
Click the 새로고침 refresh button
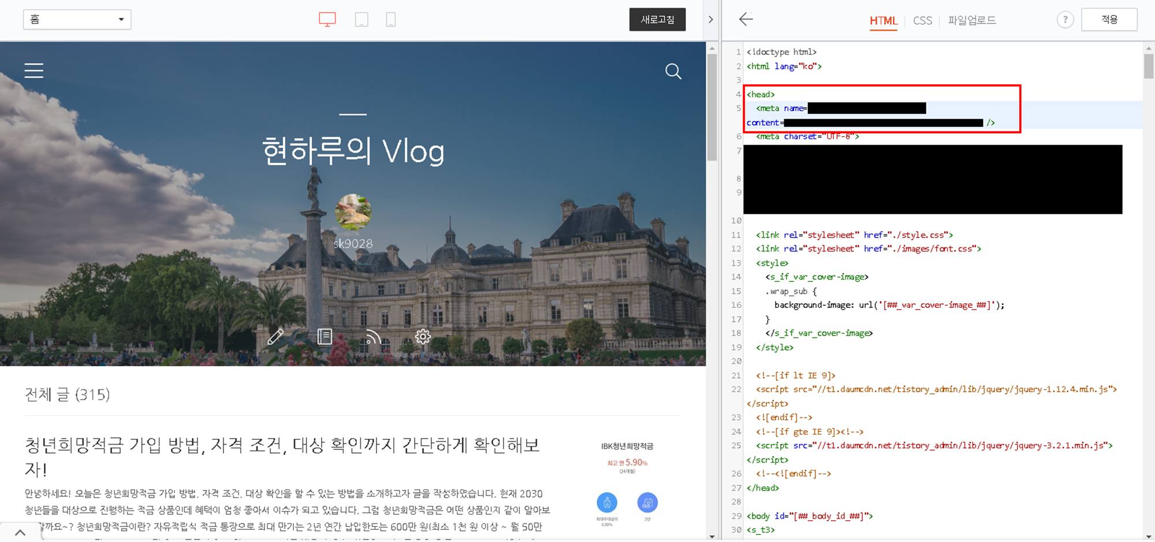pos(657,20)
